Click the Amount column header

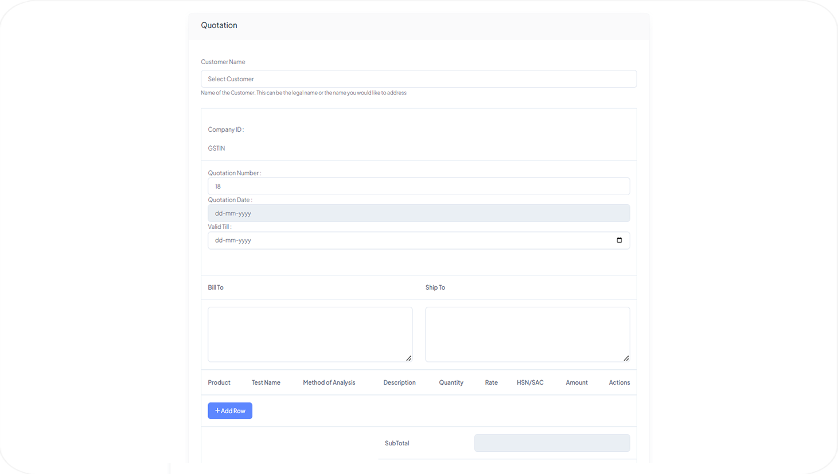(x=576, y=382)
